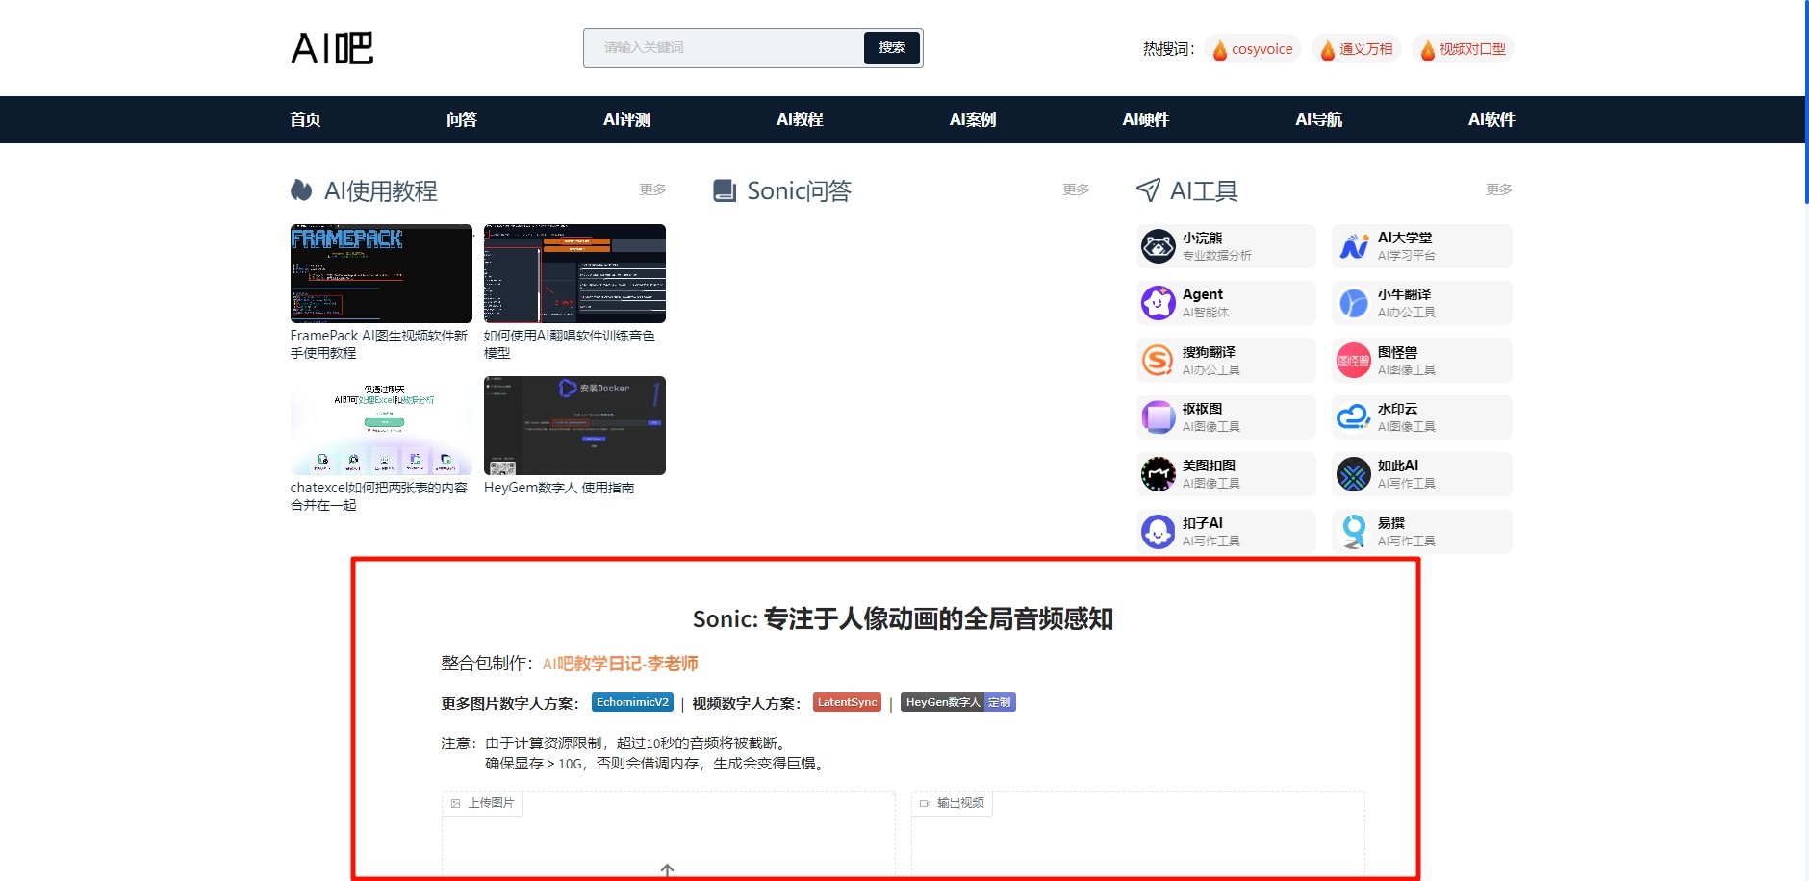Select the 扣子AI writing tool
The height and width of the screenshot is (881, 1809).
pos(1226,531)
